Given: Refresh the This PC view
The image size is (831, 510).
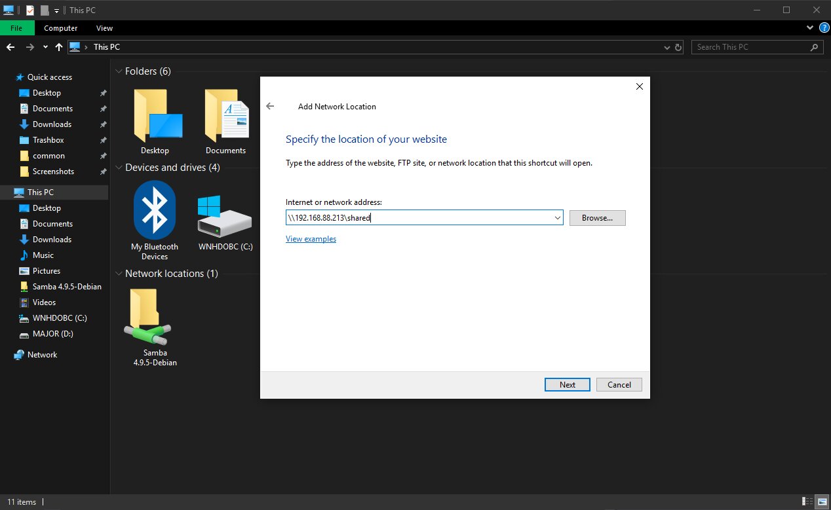Looking at the screenshot, I should click(678, 47).
